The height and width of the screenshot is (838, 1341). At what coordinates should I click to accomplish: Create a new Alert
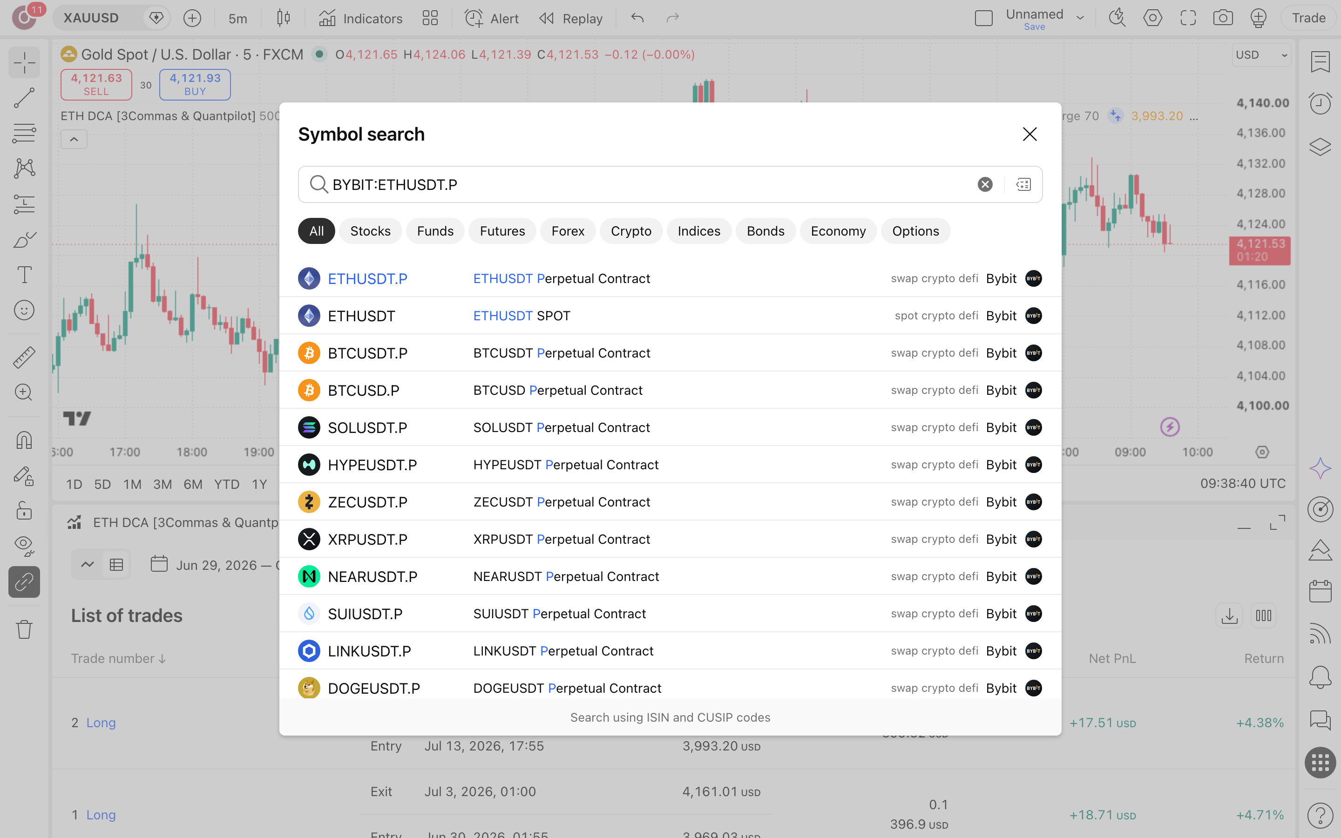492,18
